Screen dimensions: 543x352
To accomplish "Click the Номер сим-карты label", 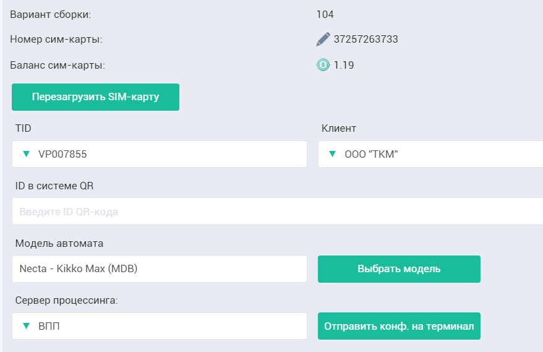I will pyautogui.click(x=56, y=39).
